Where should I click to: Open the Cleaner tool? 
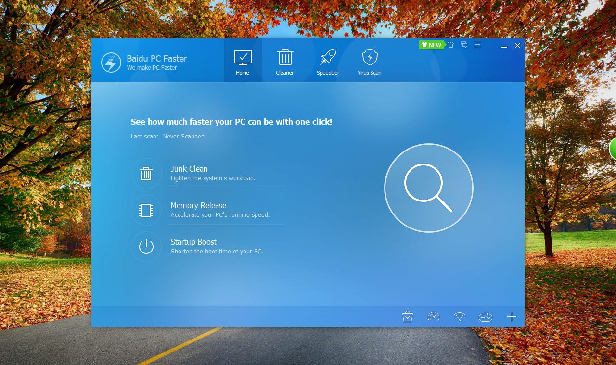[284, 60]
